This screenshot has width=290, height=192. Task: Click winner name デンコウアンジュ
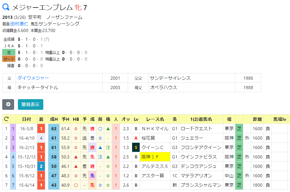coord(198,166)
